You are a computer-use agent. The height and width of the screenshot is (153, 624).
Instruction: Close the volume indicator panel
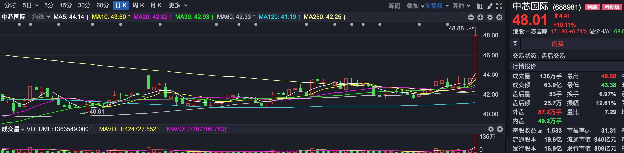pos(500,129)
